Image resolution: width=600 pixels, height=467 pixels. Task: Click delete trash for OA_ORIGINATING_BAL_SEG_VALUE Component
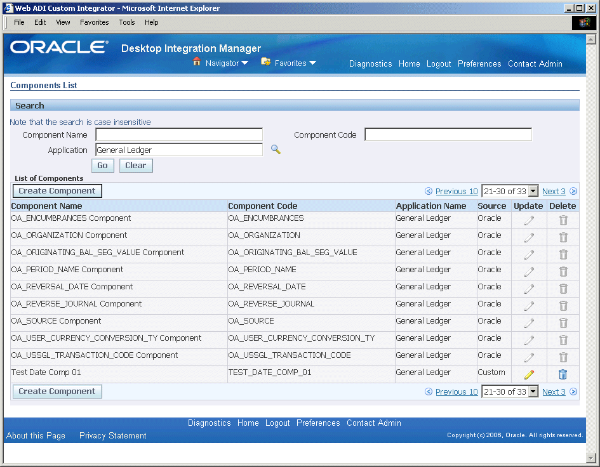[563, 254]
